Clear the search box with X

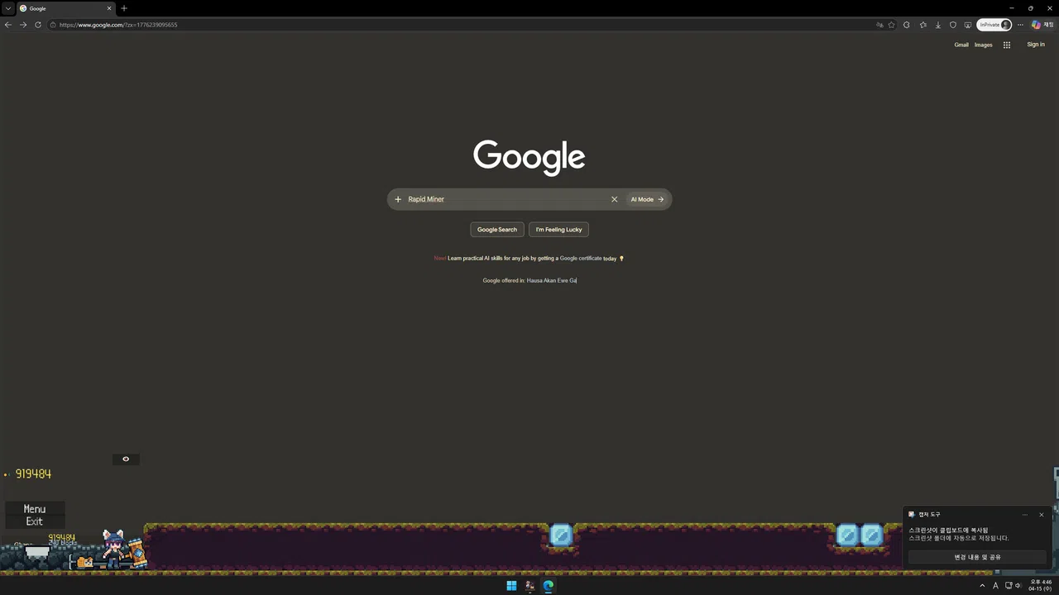614,199
